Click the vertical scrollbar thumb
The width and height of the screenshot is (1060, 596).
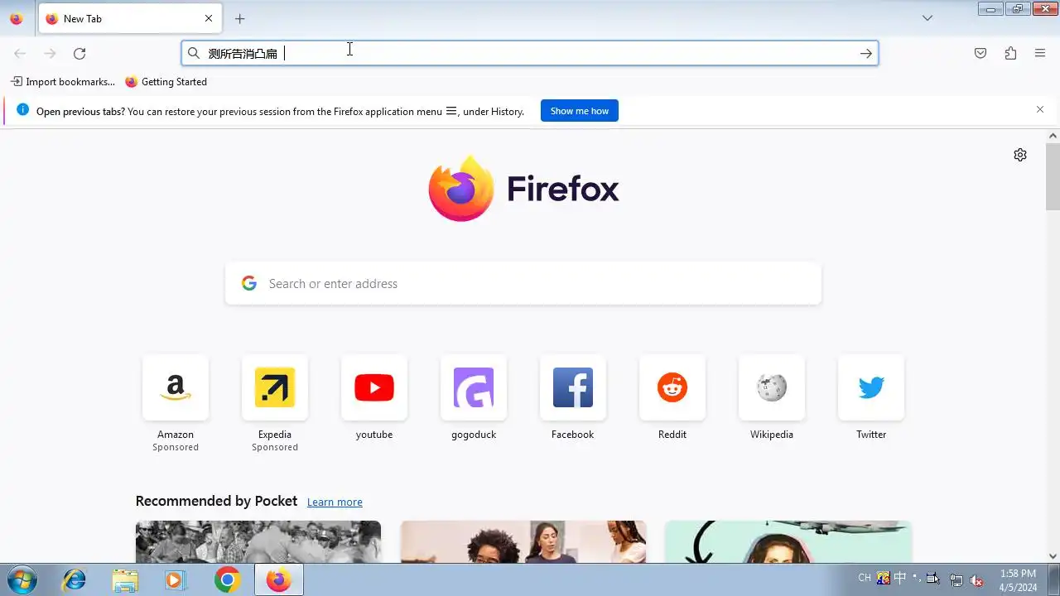click(x=1053, y=176)
